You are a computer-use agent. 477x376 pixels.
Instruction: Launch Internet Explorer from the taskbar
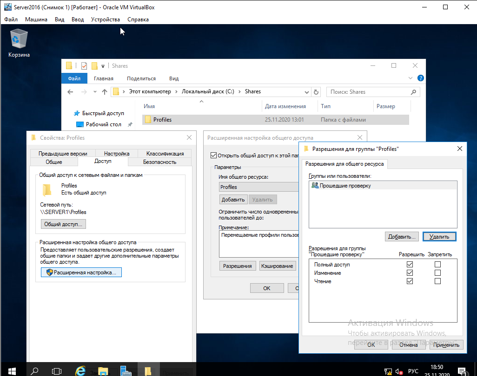click(x=80, y=370)
